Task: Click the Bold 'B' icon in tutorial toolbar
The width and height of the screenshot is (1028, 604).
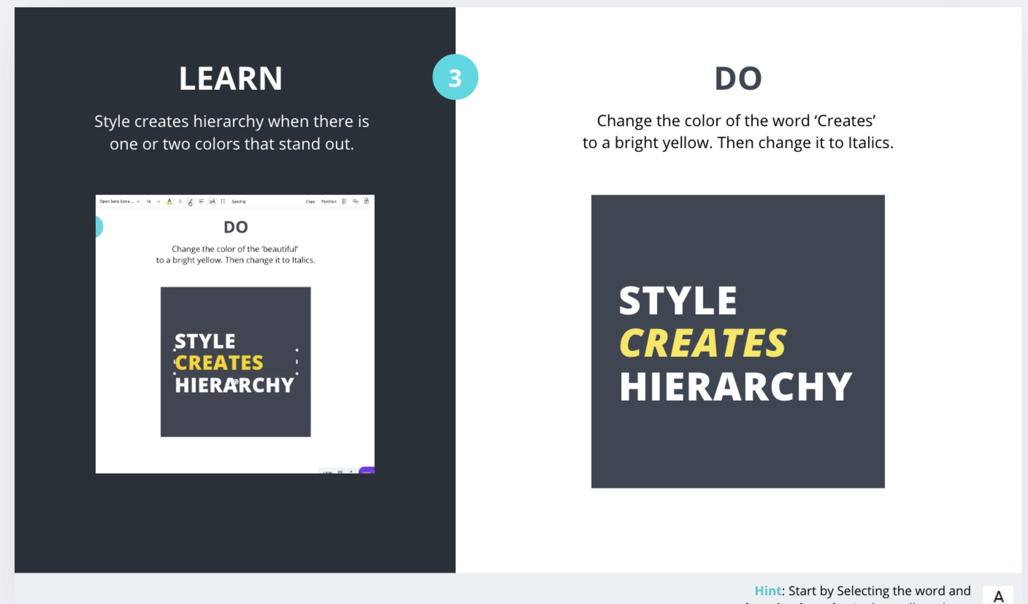Action: tap(180, 201)
